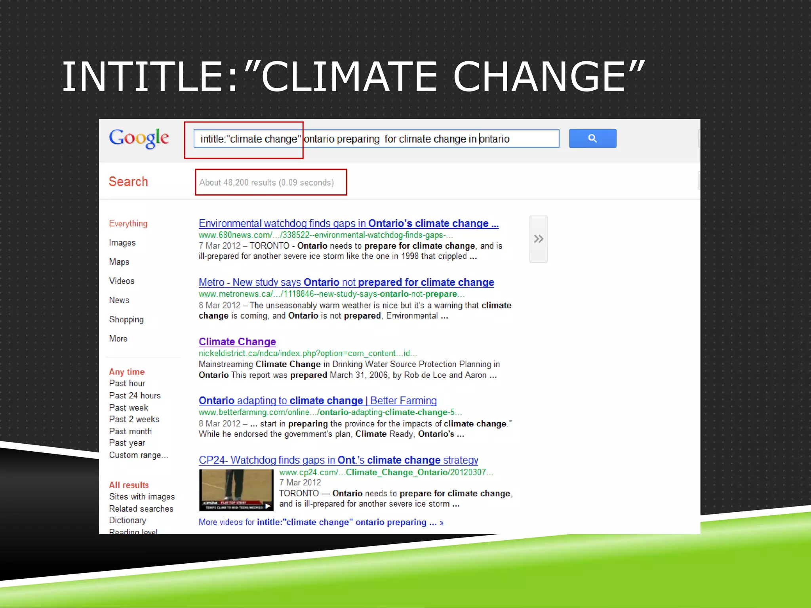The width and height of the screenshot is (811, 608).
Task: Open the Climate Change nickeldistrict result
Action: coord(237,342)
